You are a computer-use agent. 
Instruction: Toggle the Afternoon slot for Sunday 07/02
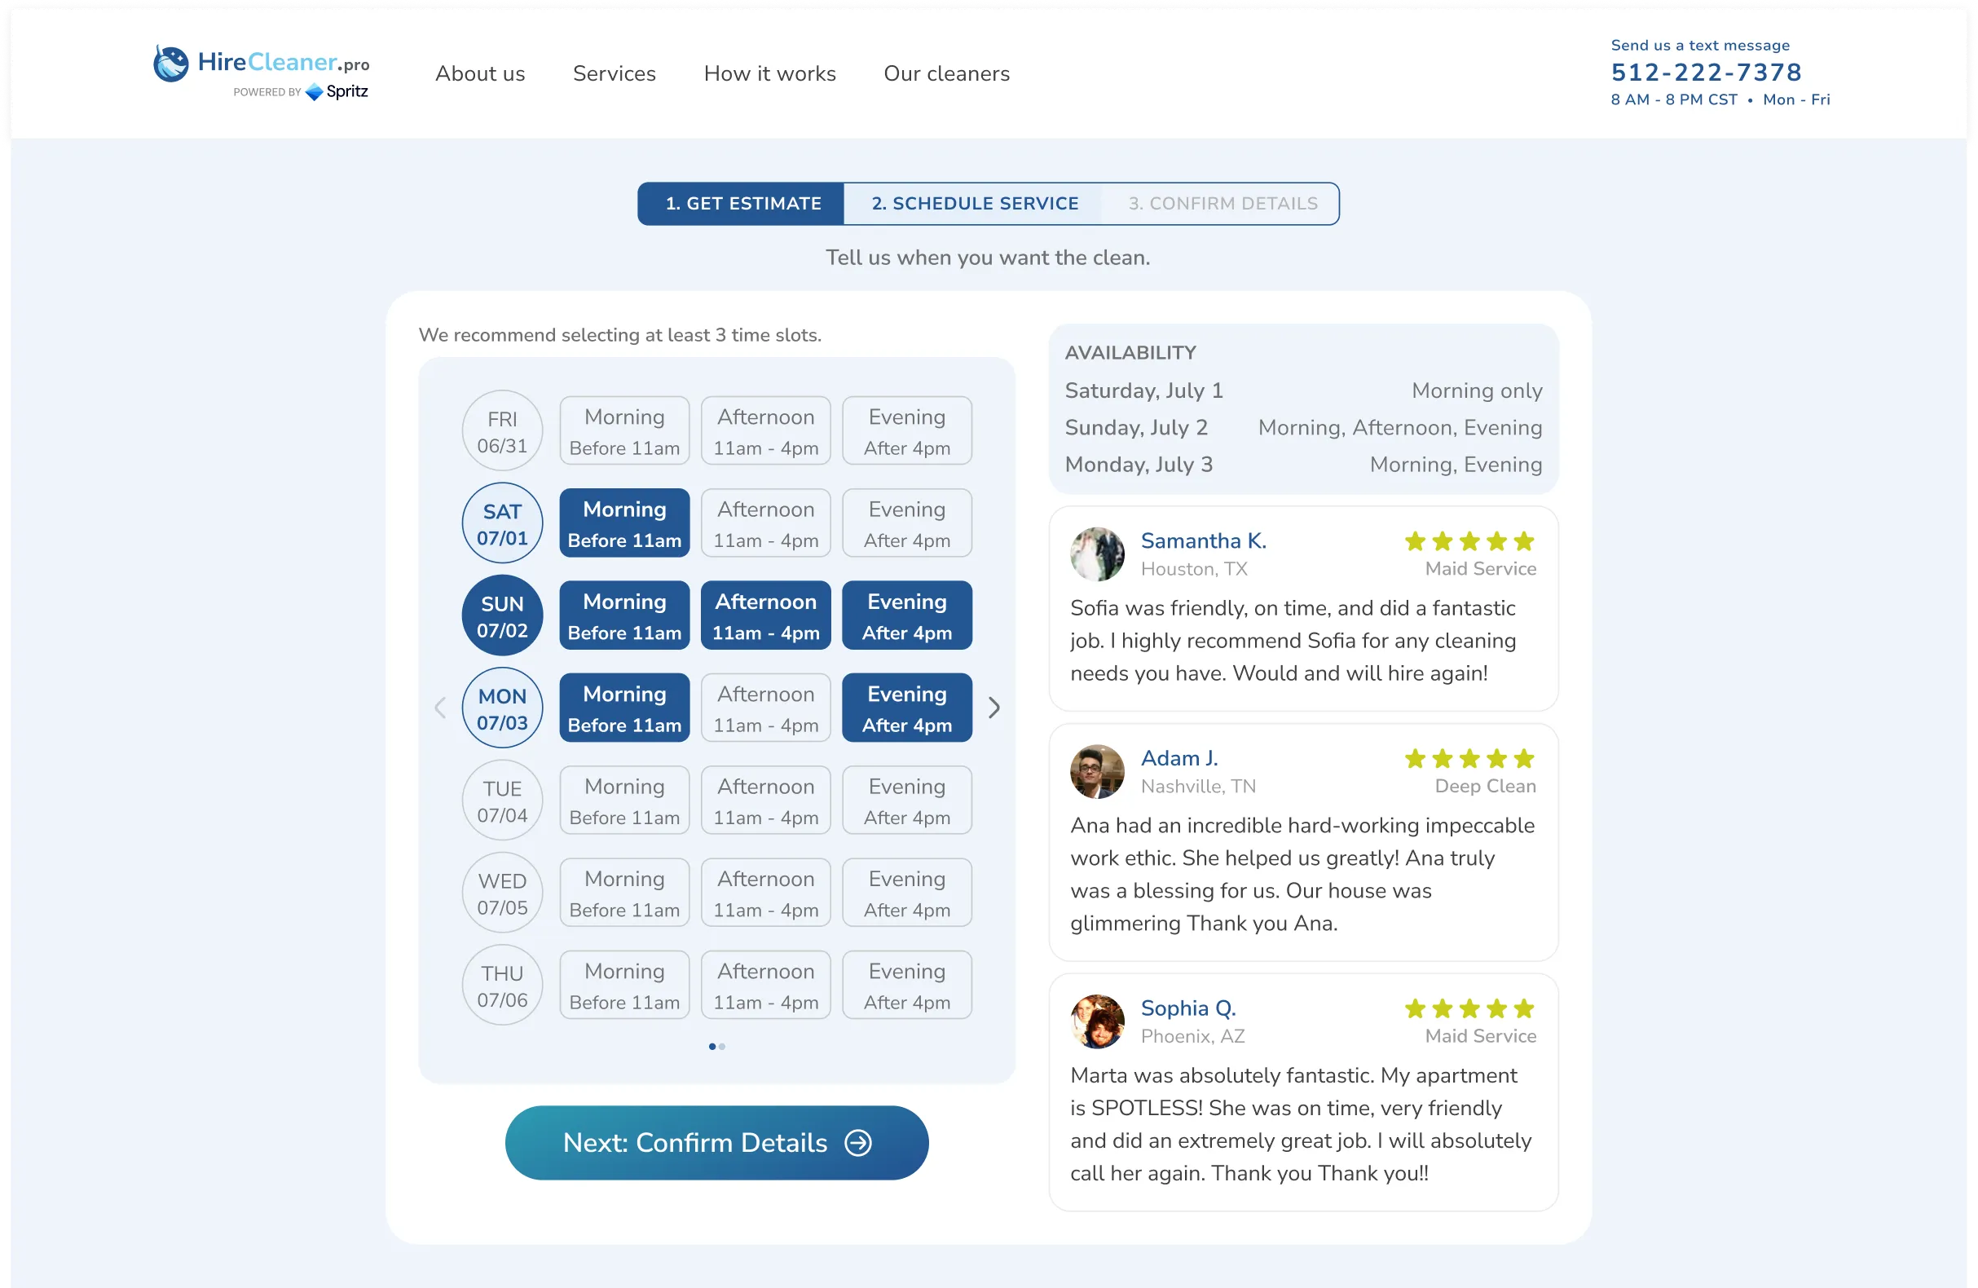[x=765, y=615]
